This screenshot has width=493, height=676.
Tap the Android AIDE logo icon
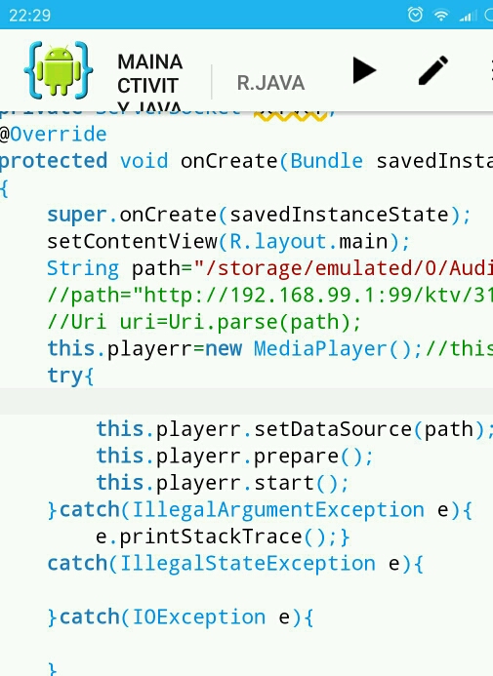click(59, 70)
